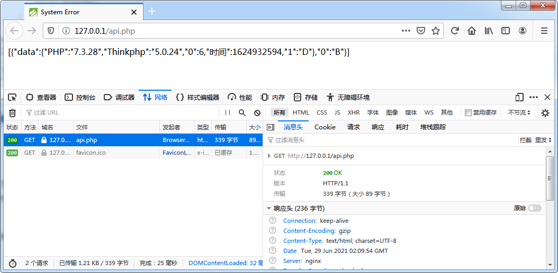Open network settings gear icon
This screenshot has height=273, width=558.
pyautogui.click(x=545, y=113)
